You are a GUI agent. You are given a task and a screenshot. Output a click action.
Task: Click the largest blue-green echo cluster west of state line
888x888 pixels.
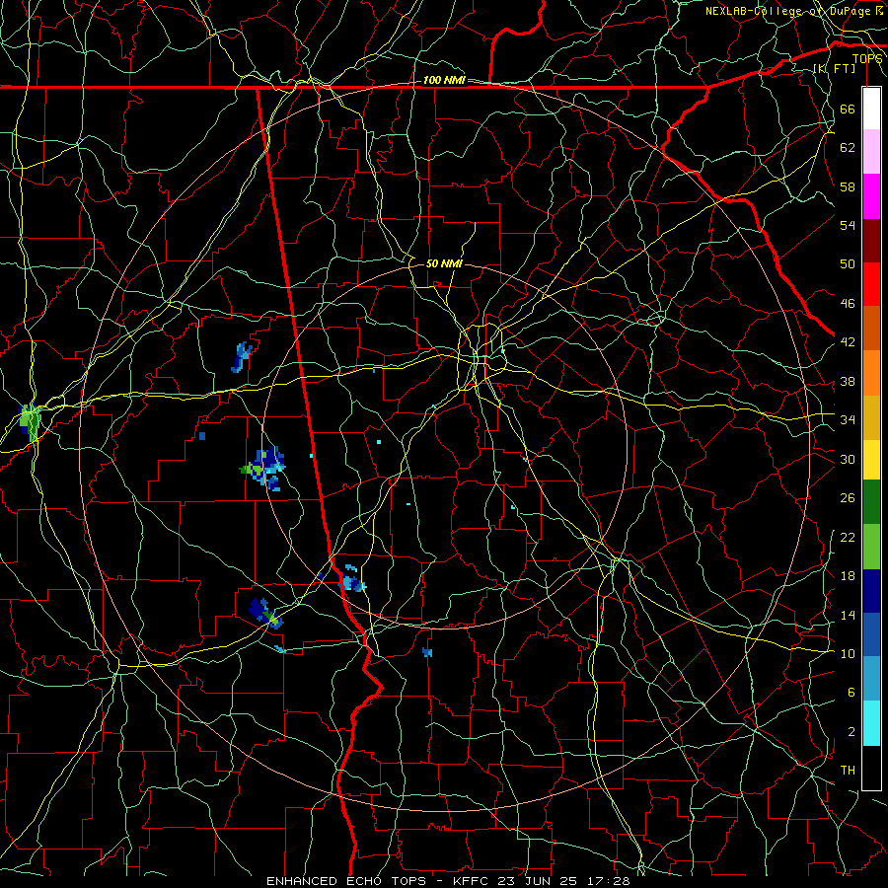click(263, 468)
